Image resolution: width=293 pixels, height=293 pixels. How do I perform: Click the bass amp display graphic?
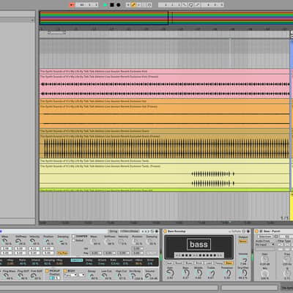(199, 247)
